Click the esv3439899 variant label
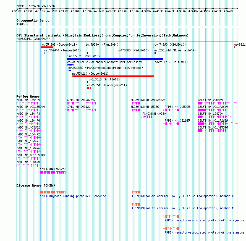Viewport: 246px width, 241px height. click(105, 62)
